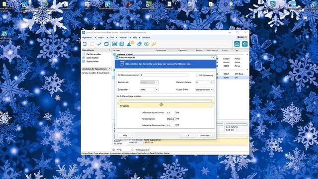
Task: Open the EaseUS MobiSaver desktop shortcut
Action: click(107, 5)
